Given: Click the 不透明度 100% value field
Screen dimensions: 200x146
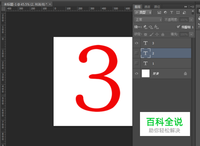Looking at the screenshot, I should 184,20.
